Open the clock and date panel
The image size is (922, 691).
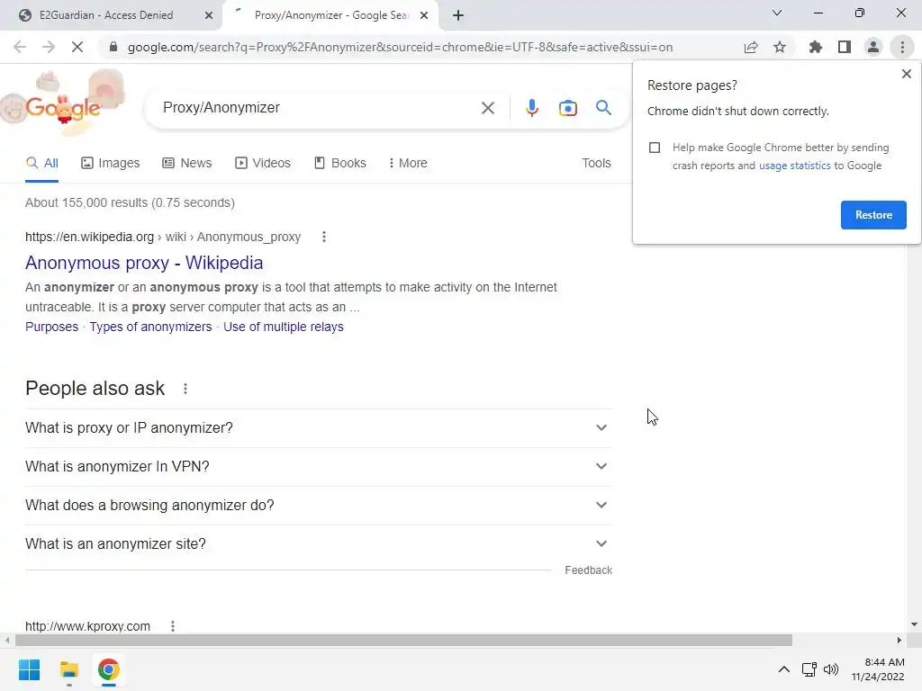point(878,669)
